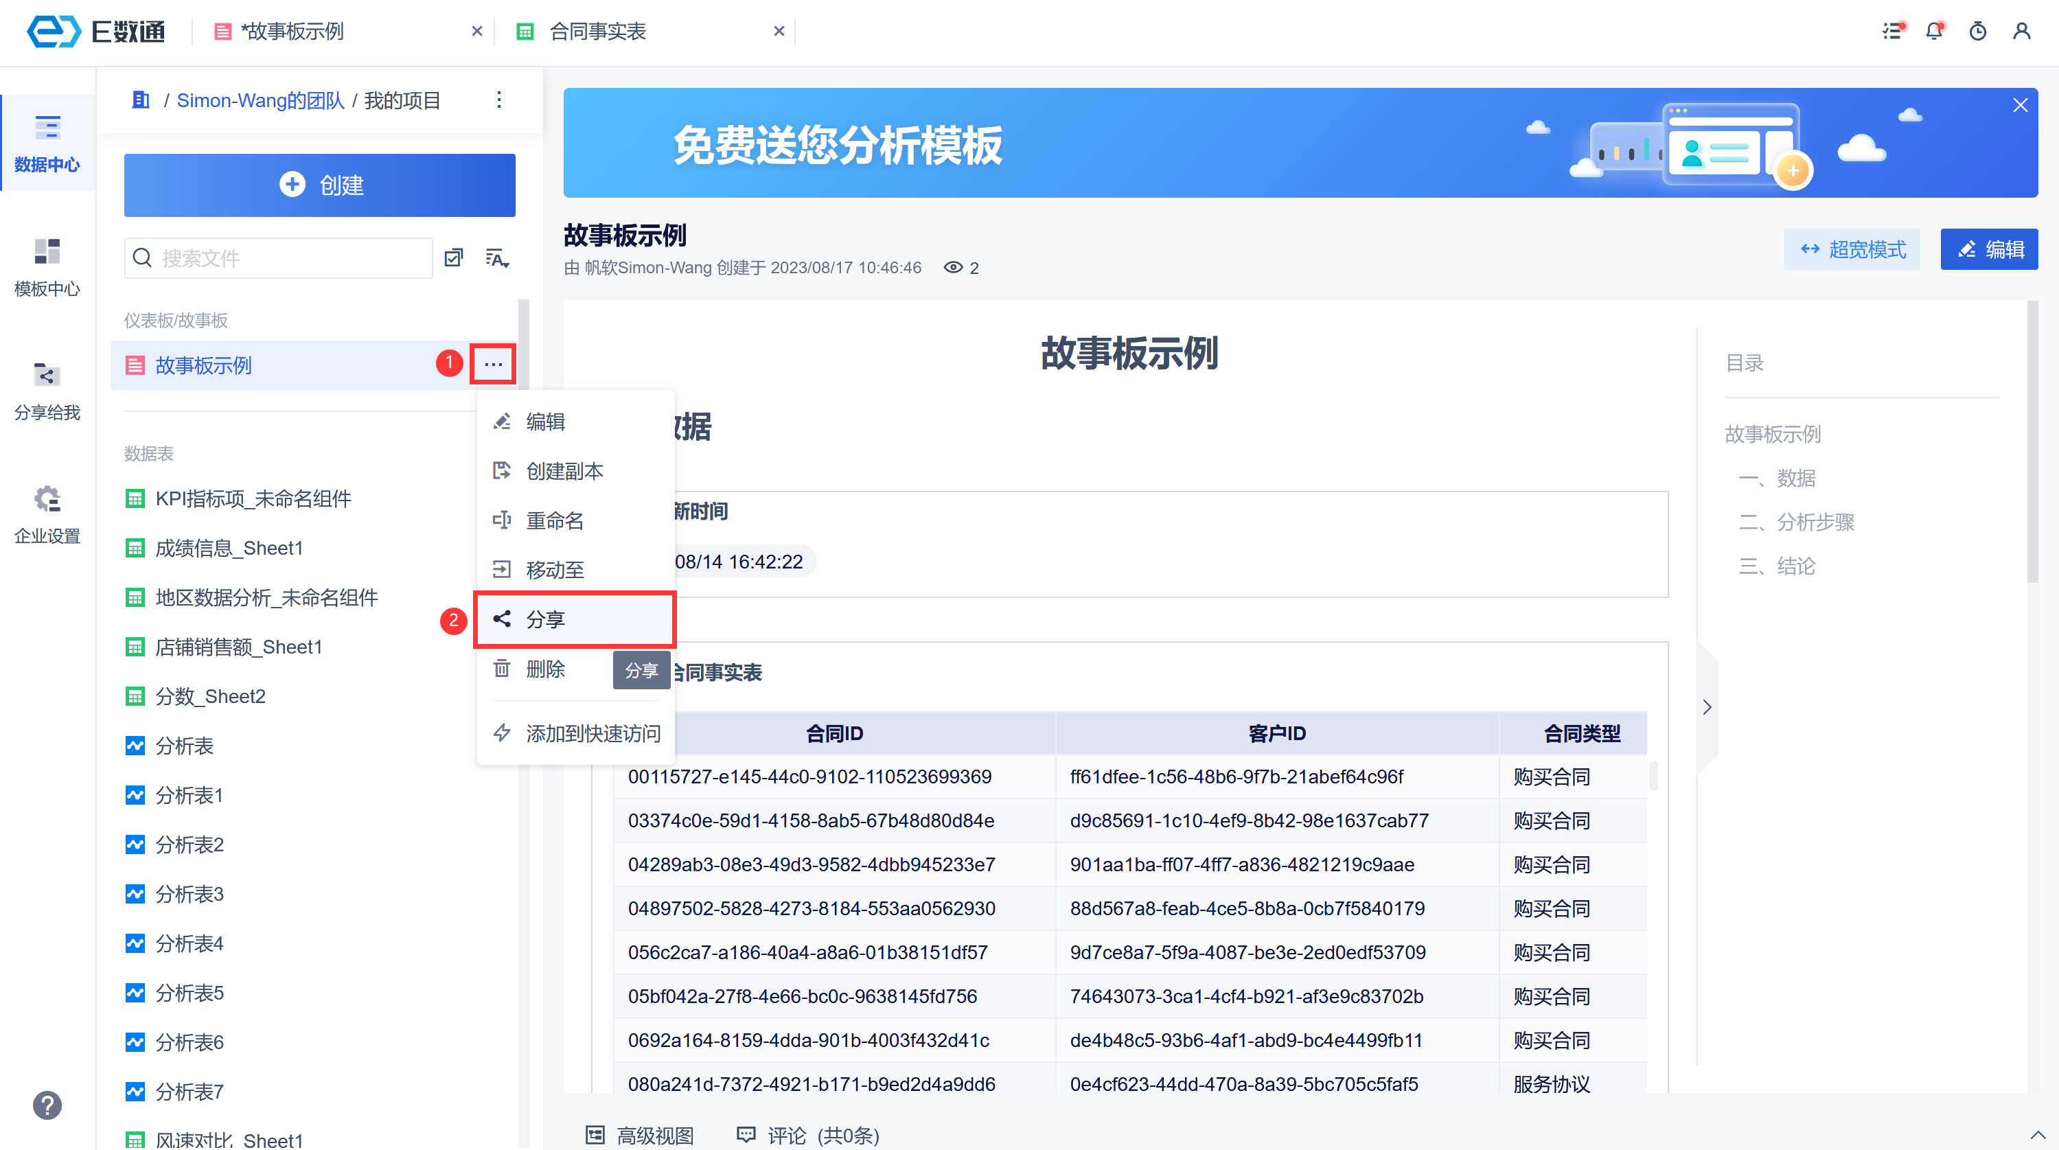Click the task list icon in header
This screenshot has width=2059, height=1150.
pos(1892,31)
